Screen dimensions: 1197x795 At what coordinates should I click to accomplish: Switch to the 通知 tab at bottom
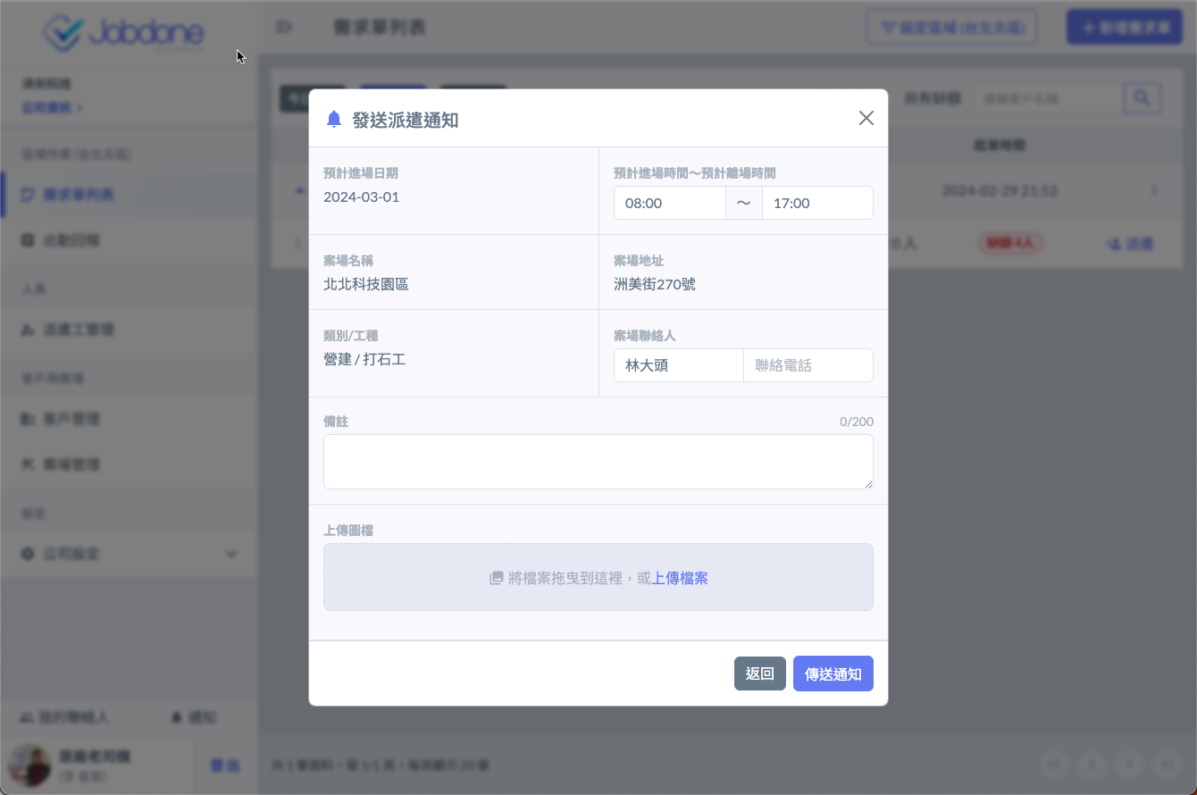(x=194, y=717)
